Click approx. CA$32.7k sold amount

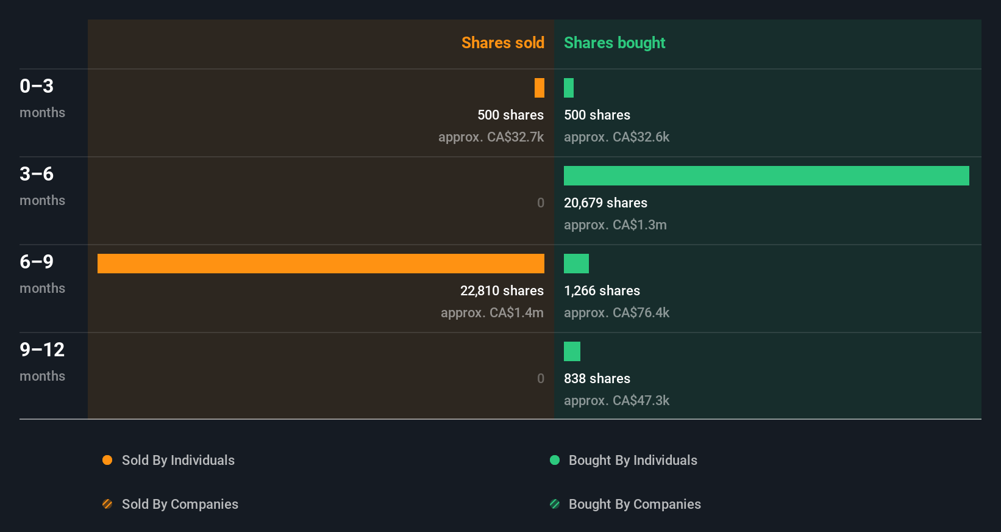pos(491,137)
